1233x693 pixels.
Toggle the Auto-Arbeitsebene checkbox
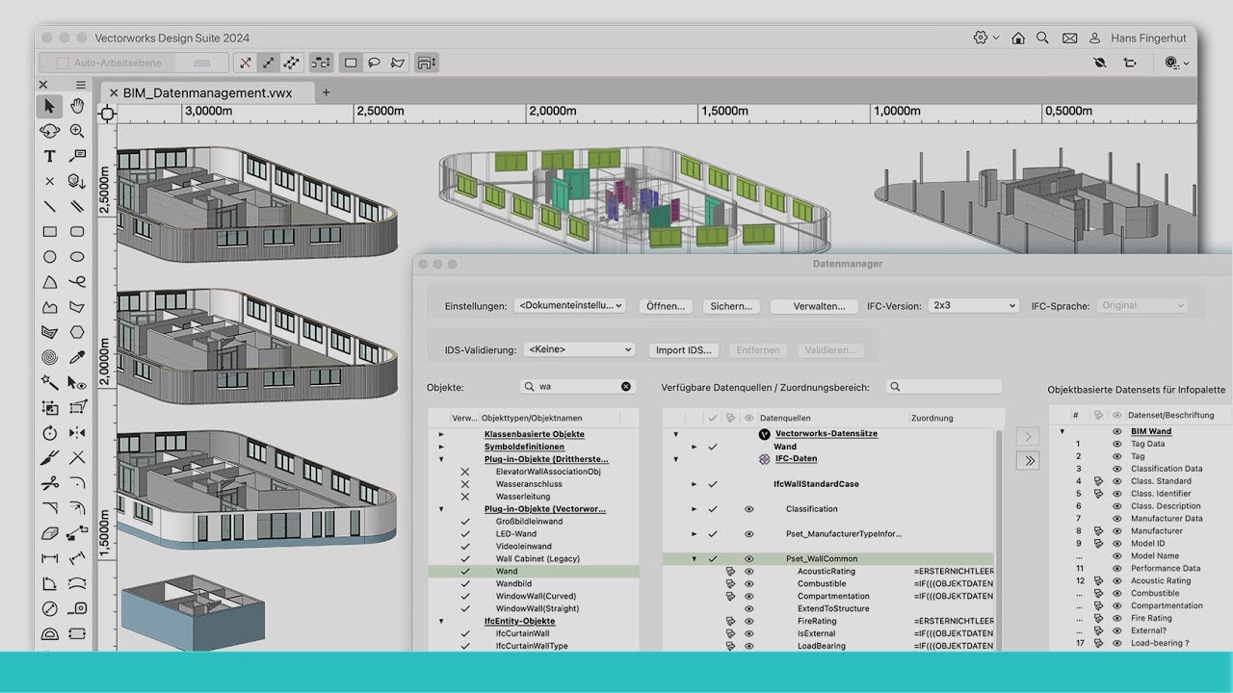[x=63, y=63]
